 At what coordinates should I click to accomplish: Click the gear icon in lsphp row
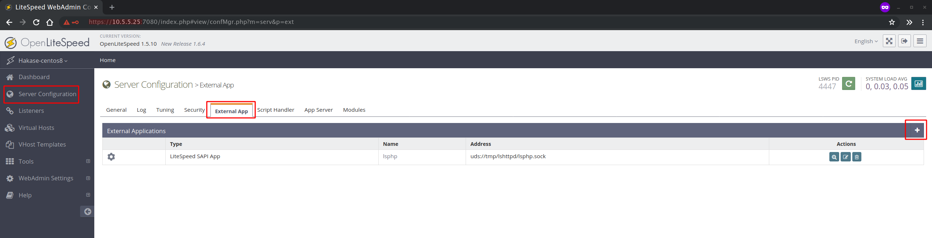(111, 157)
